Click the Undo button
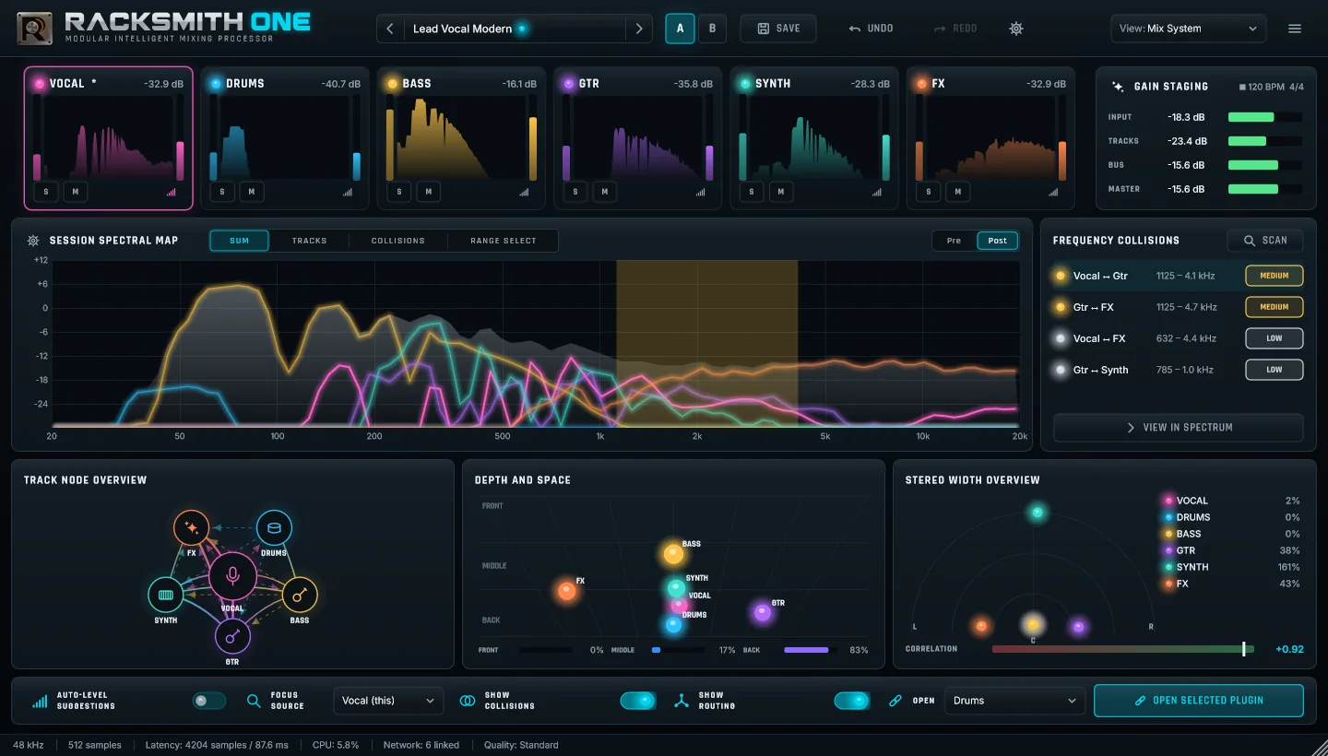1328x756 pixels. point(871,29)
